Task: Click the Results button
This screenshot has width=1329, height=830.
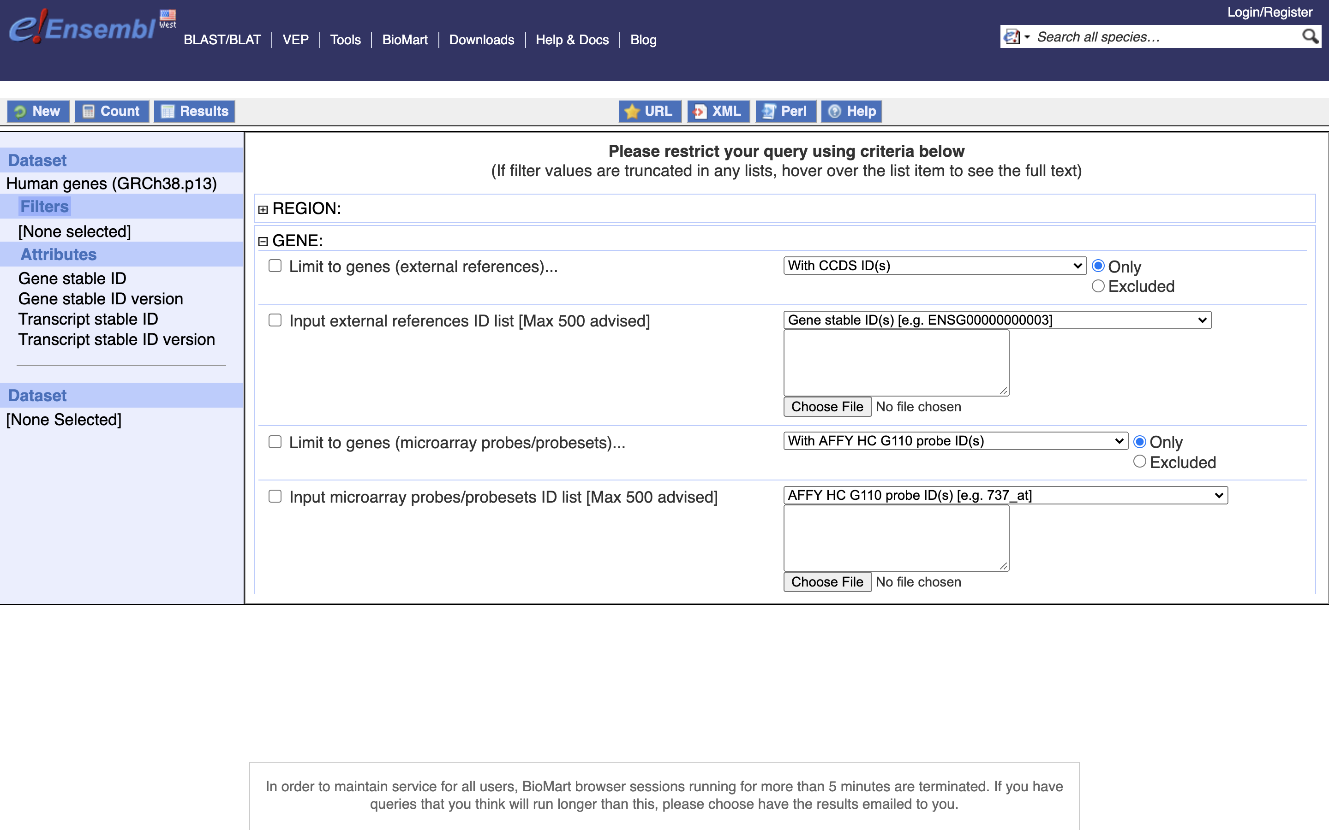Action: click(x=194, y=112)
